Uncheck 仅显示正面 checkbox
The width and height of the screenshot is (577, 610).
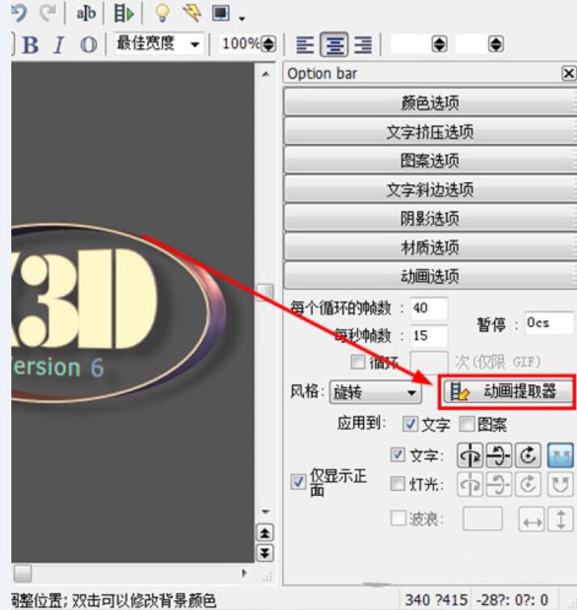point(298,482)
